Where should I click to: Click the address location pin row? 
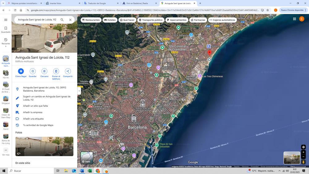click(44, 89)
